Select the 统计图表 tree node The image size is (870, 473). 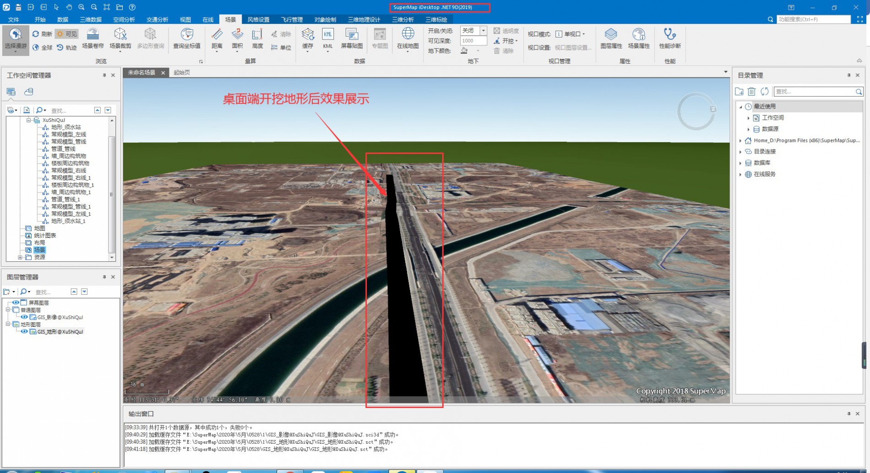point(45,235)
